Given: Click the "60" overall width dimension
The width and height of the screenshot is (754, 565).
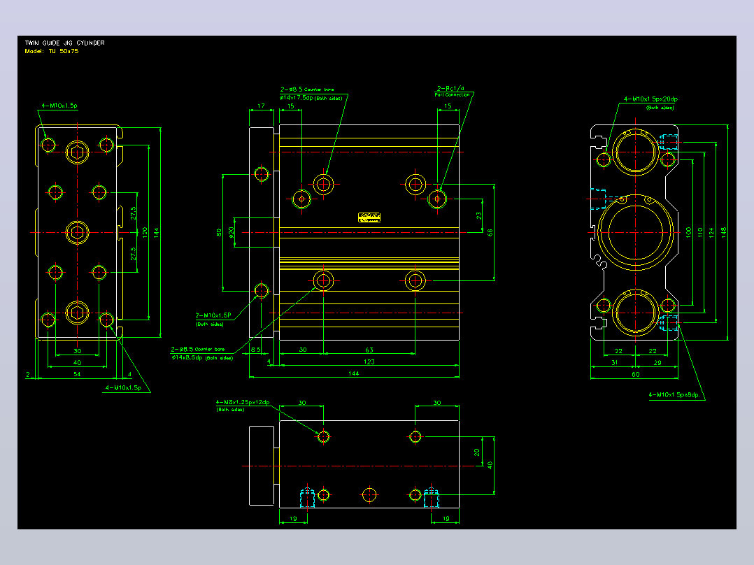Looking at the screenshot, I should [x=635, y=374].
